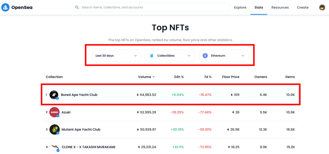Image resolution: width=329 pixels, height=154 pixels.
Task: Click the chevron on Ethereum filter
Action: click(x=243, y=56)
